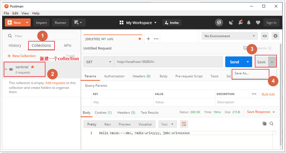Viewport: 286px width, 153px height.
Task: Click the sync status icon in header
Action: pos(219,23)
